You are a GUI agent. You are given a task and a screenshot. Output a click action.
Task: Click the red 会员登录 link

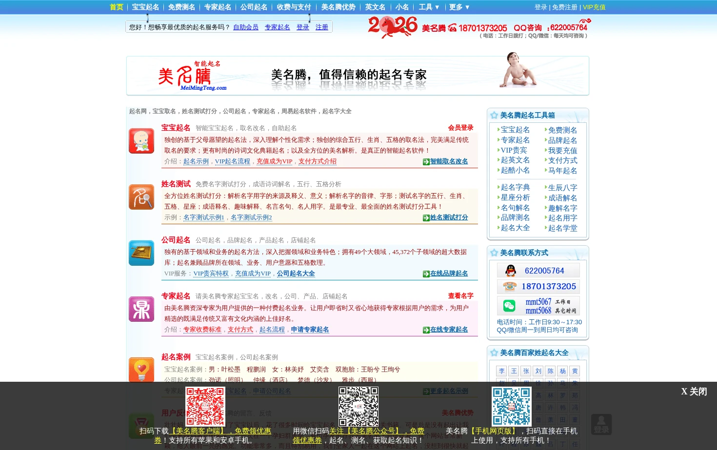(x=461, y=128)
